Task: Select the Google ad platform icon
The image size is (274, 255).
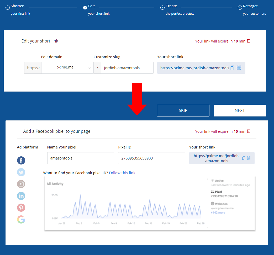Action: pyautogui.click(x=21, y=219)
